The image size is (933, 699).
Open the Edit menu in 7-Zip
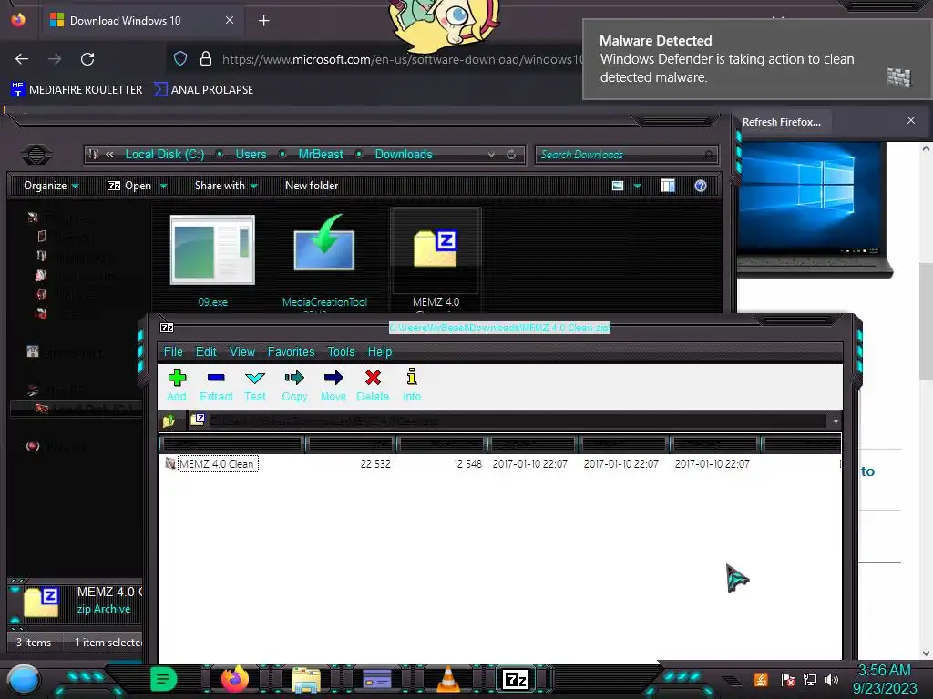point(206,351)
